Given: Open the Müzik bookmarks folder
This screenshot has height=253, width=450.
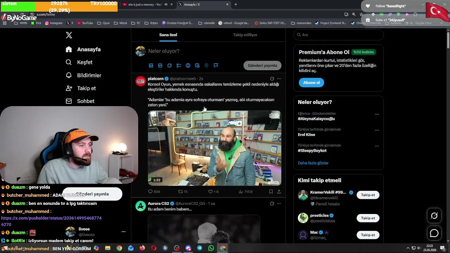Looking at the screenshot, I should [121, 23].
